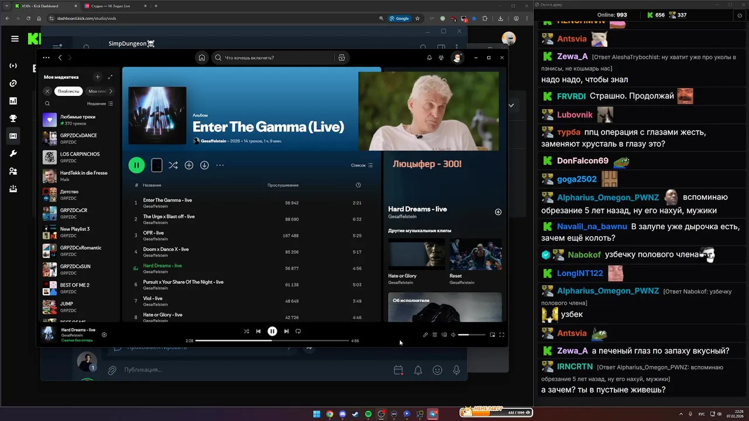Open the Список view dropdown
The height and width of the screenshot is (421, 749).
[x=362, y=165]
